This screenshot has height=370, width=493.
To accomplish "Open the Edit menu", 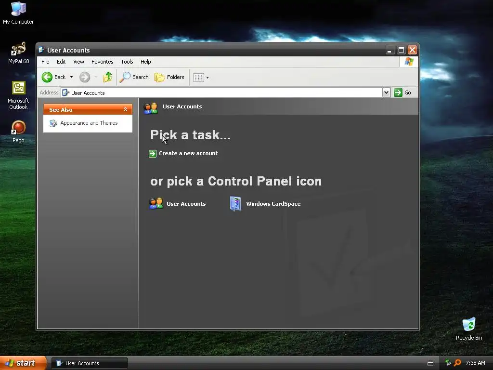I will tap(61, 62).
